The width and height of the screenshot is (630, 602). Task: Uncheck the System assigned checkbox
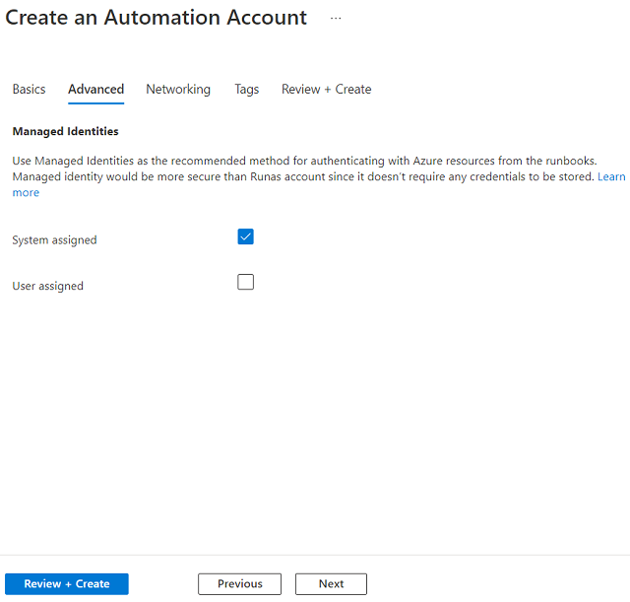pyautogui.click(x=246, y=236)
